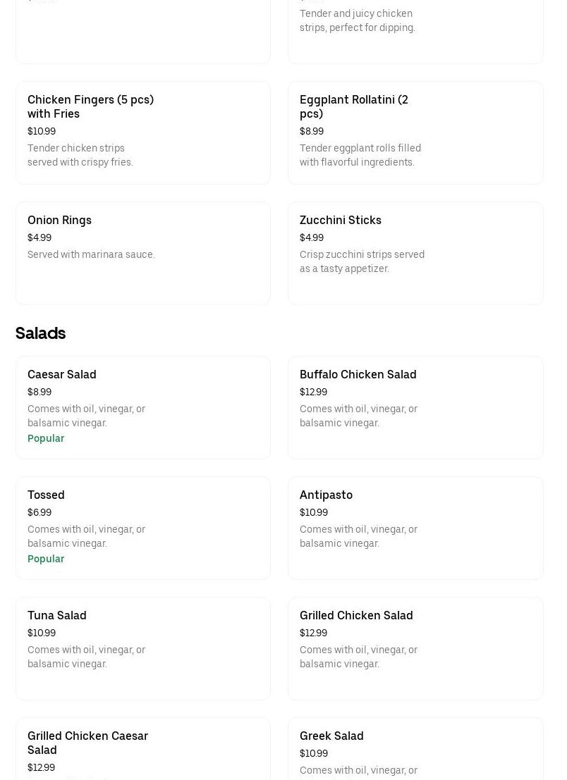Click the Popular tag under Caesar Salad
567x780 pixels.
point(46,438)
